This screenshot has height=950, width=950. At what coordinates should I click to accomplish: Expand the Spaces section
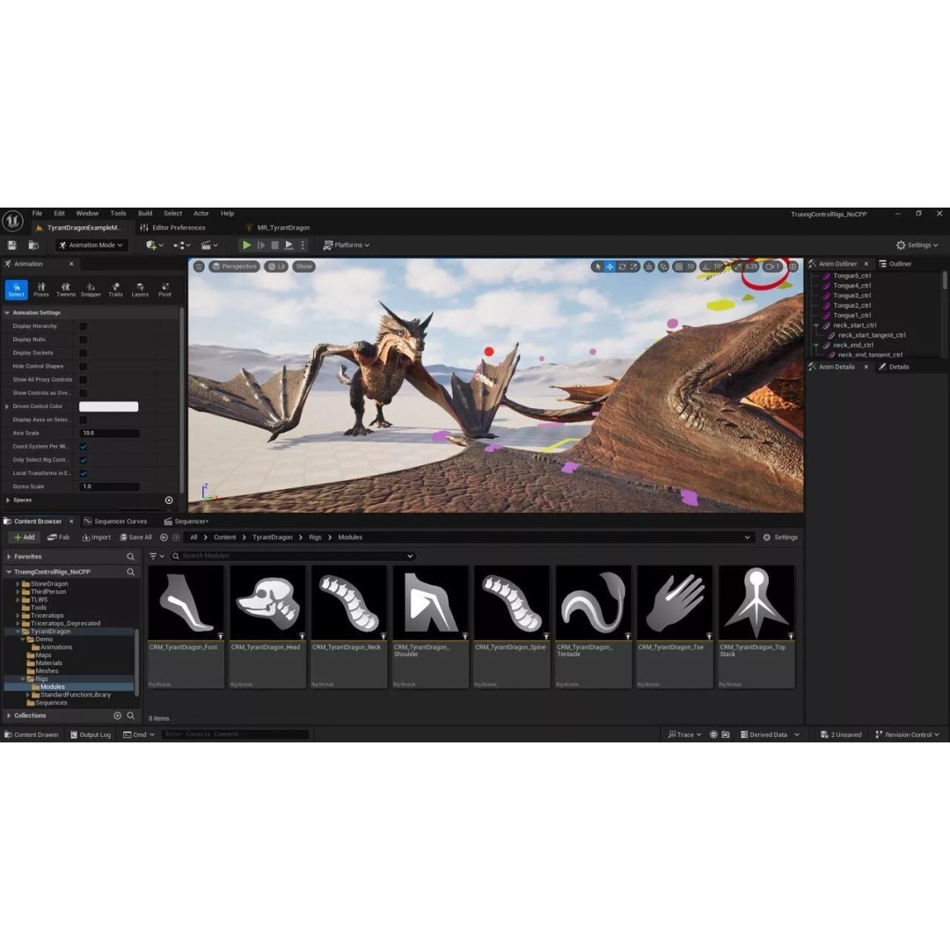[x=7, y=501]
